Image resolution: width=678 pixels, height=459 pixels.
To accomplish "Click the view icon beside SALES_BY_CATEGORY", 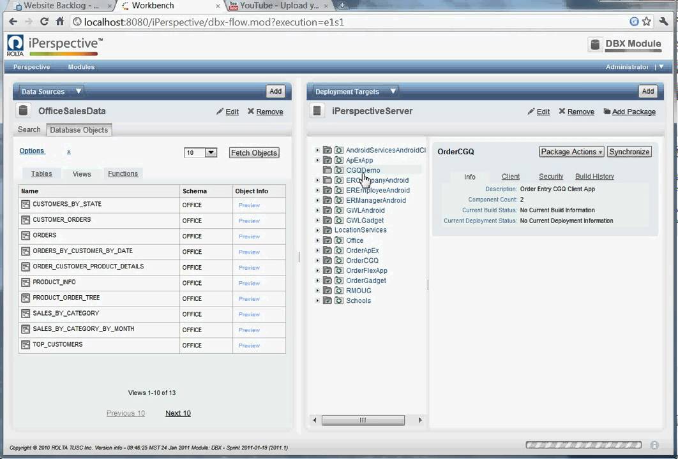I will 26,314.
